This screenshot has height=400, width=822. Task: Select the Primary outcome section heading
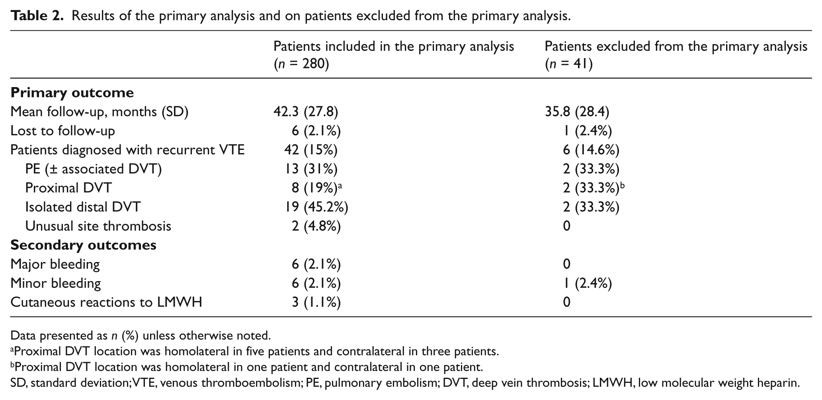(x=72, y=93)
